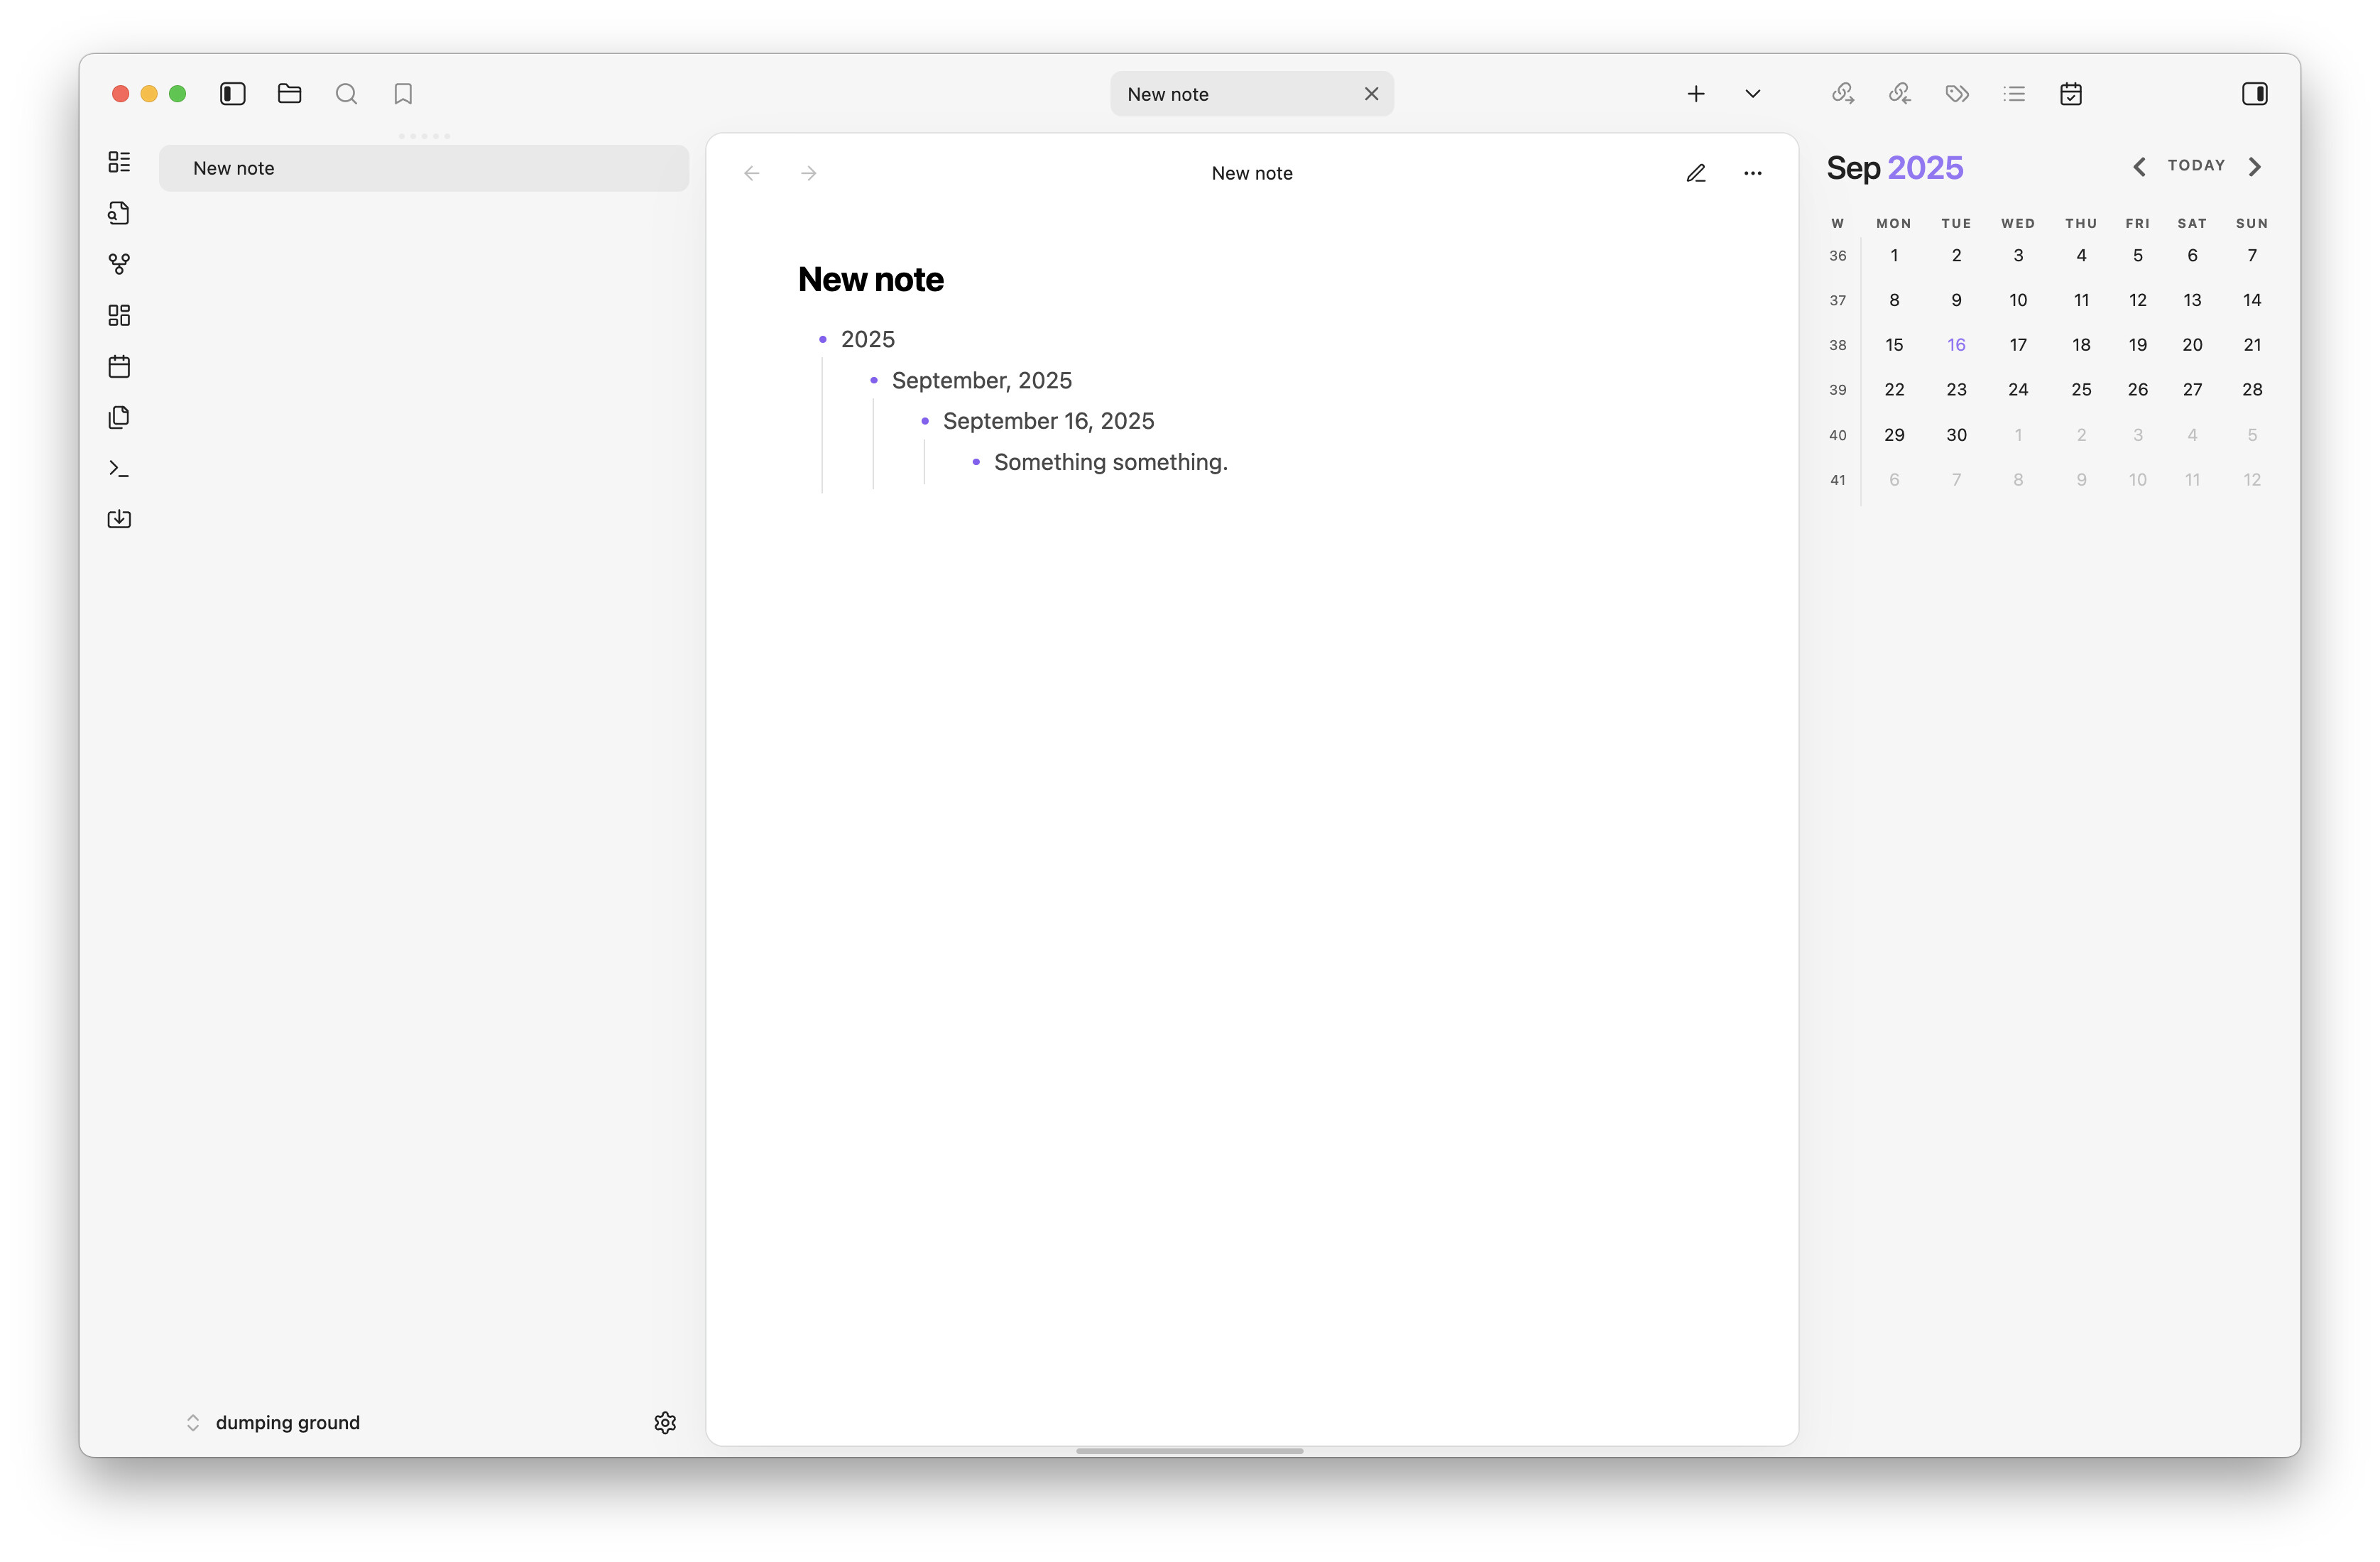Screen dimensions: 2380x1562
Task: Open the tags pane icon
Action: tap(1957, 94)
